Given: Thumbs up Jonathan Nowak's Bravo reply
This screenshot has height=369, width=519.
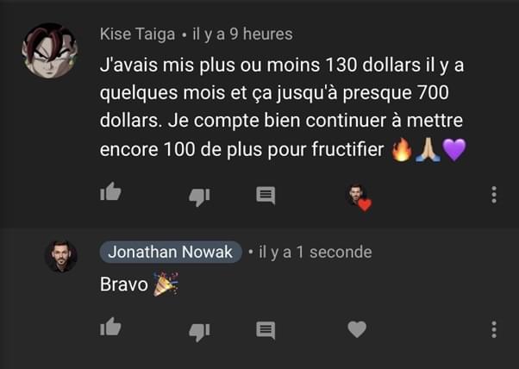Looking at the screenshot, I should click(110, 327).
